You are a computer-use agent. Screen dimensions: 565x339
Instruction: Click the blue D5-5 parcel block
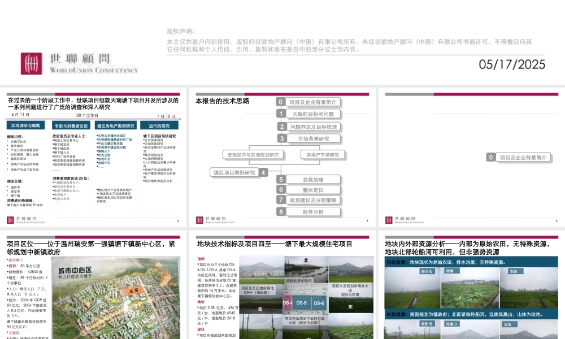302,303
